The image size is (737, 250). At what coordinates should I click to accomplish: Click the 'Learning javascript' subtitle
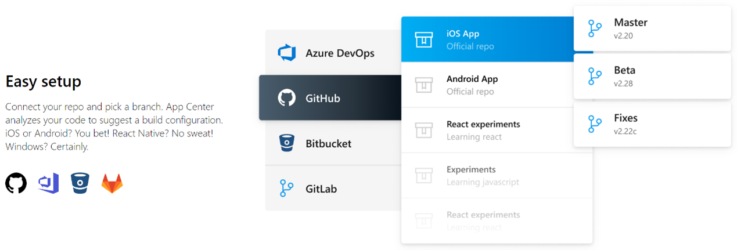(483, 182)
